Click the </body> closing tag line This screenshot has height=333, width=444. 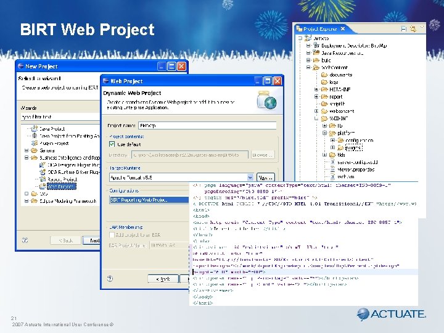pyautogui.click(x=203, y=297)
